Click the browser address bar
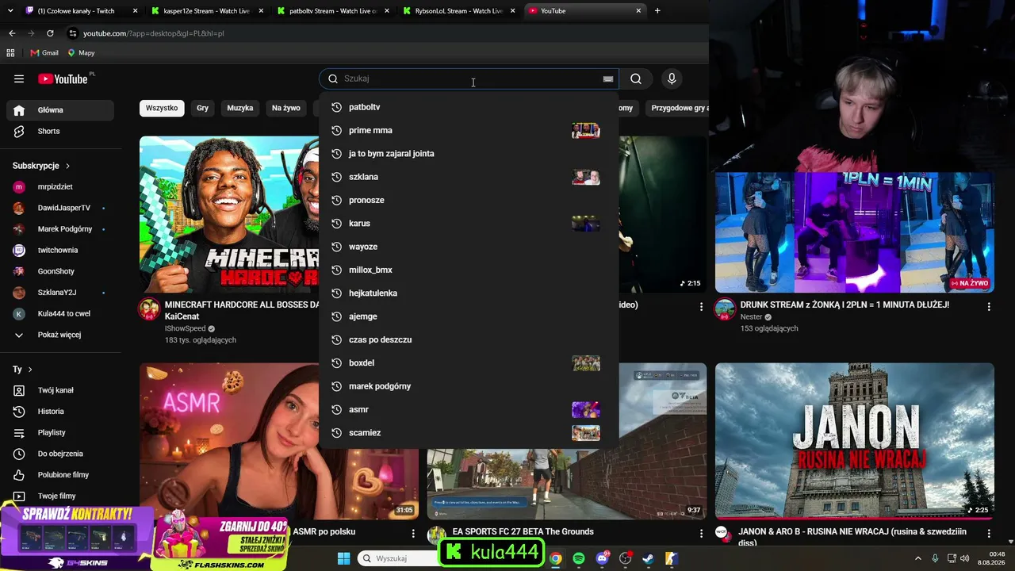The width and height of the screenshot is (1015, 571). click(385, 33)
